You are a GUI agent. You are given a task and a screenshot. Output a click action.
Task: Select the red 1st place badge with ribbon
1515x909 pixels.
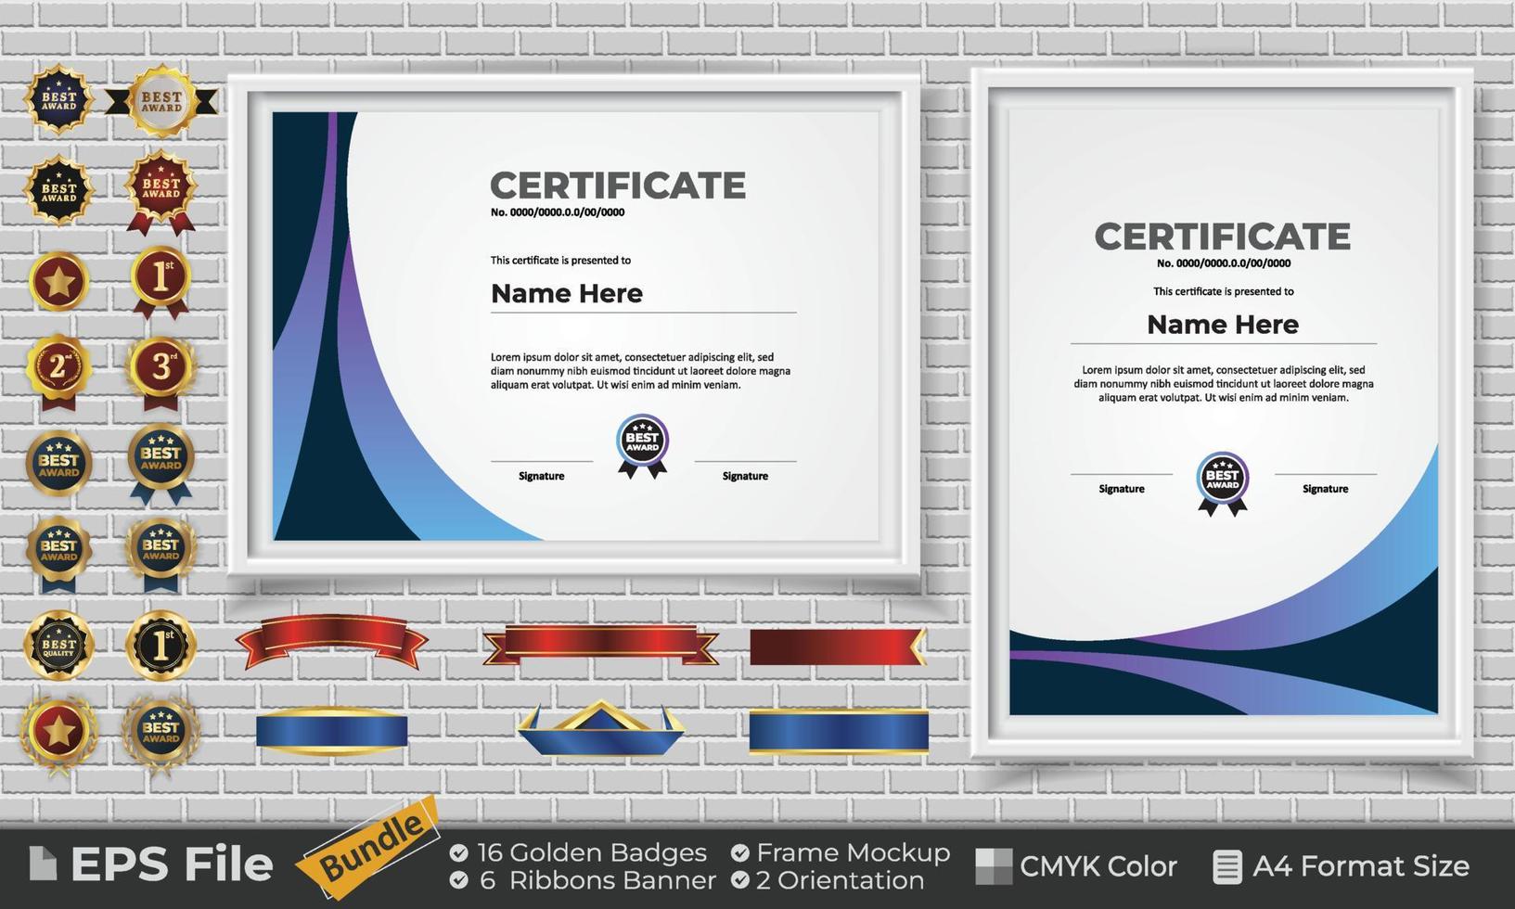[161, 282]
